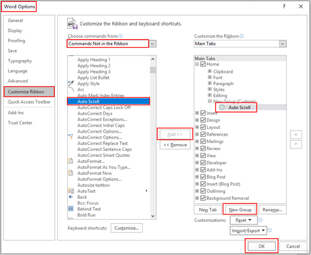Toggle the Blog Post tab checkbox
The width and height of the screenshot is (311, 255).
[203, 177]
